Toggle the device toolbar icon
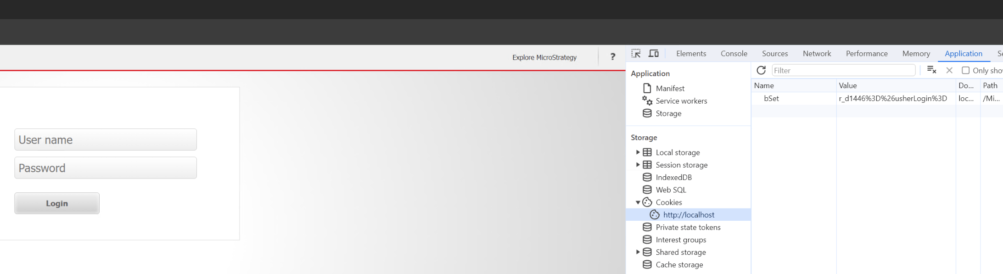1003x274 pixels. tap(654, 54)
